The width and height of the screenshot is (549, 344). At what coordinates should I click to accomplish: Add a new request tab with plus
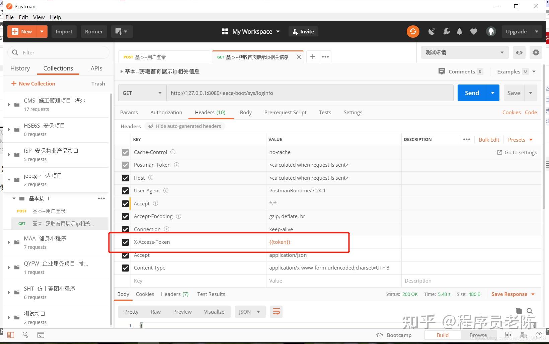(x=313, y=57)
